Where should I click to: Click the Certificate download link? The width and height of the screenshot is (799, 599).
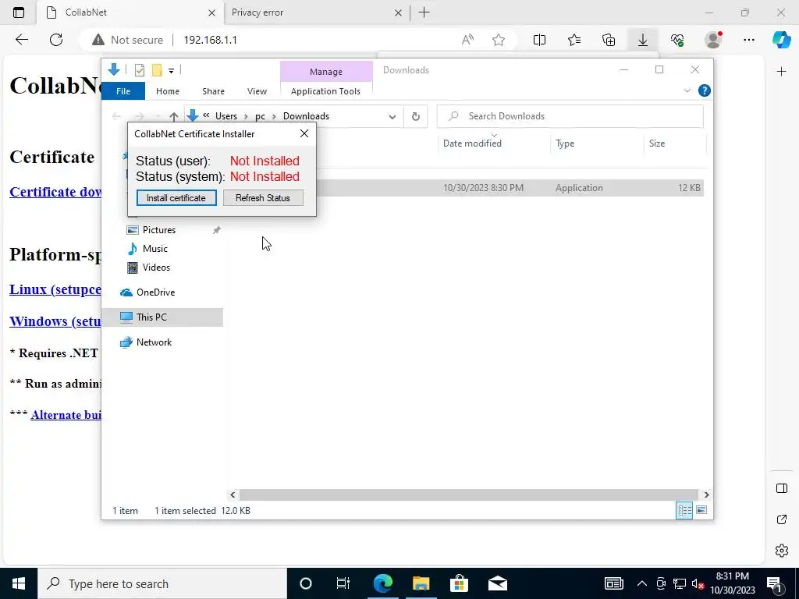click(55, 192)
